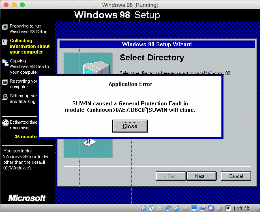This screenshot has width=260, height=212.
Task: Click the video capture status icon
Action: point(202,208)
